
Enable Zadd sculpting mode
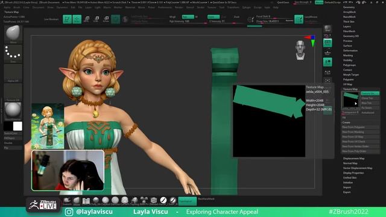[x=214, y=17]
